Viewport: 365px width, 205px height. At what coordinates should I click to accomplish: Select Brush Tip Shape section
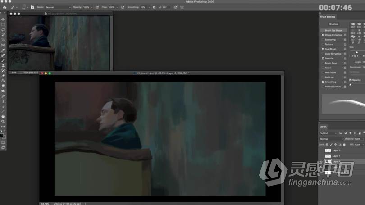click(x=333, y=31)
